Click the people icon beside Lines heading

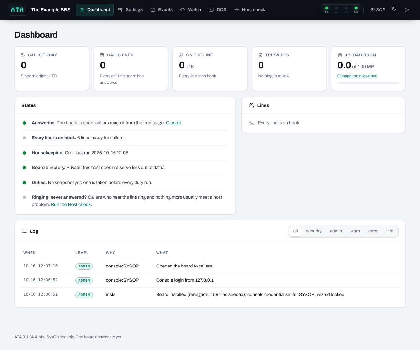[251, 105]
